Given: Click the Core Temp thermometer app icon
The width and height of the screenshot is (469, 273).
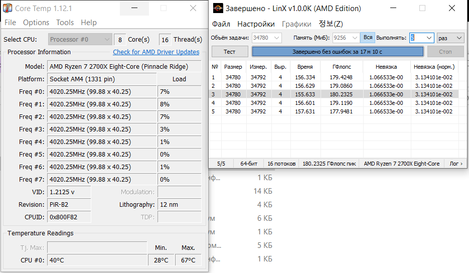Looking at the screenshot, I should point(8,8).
